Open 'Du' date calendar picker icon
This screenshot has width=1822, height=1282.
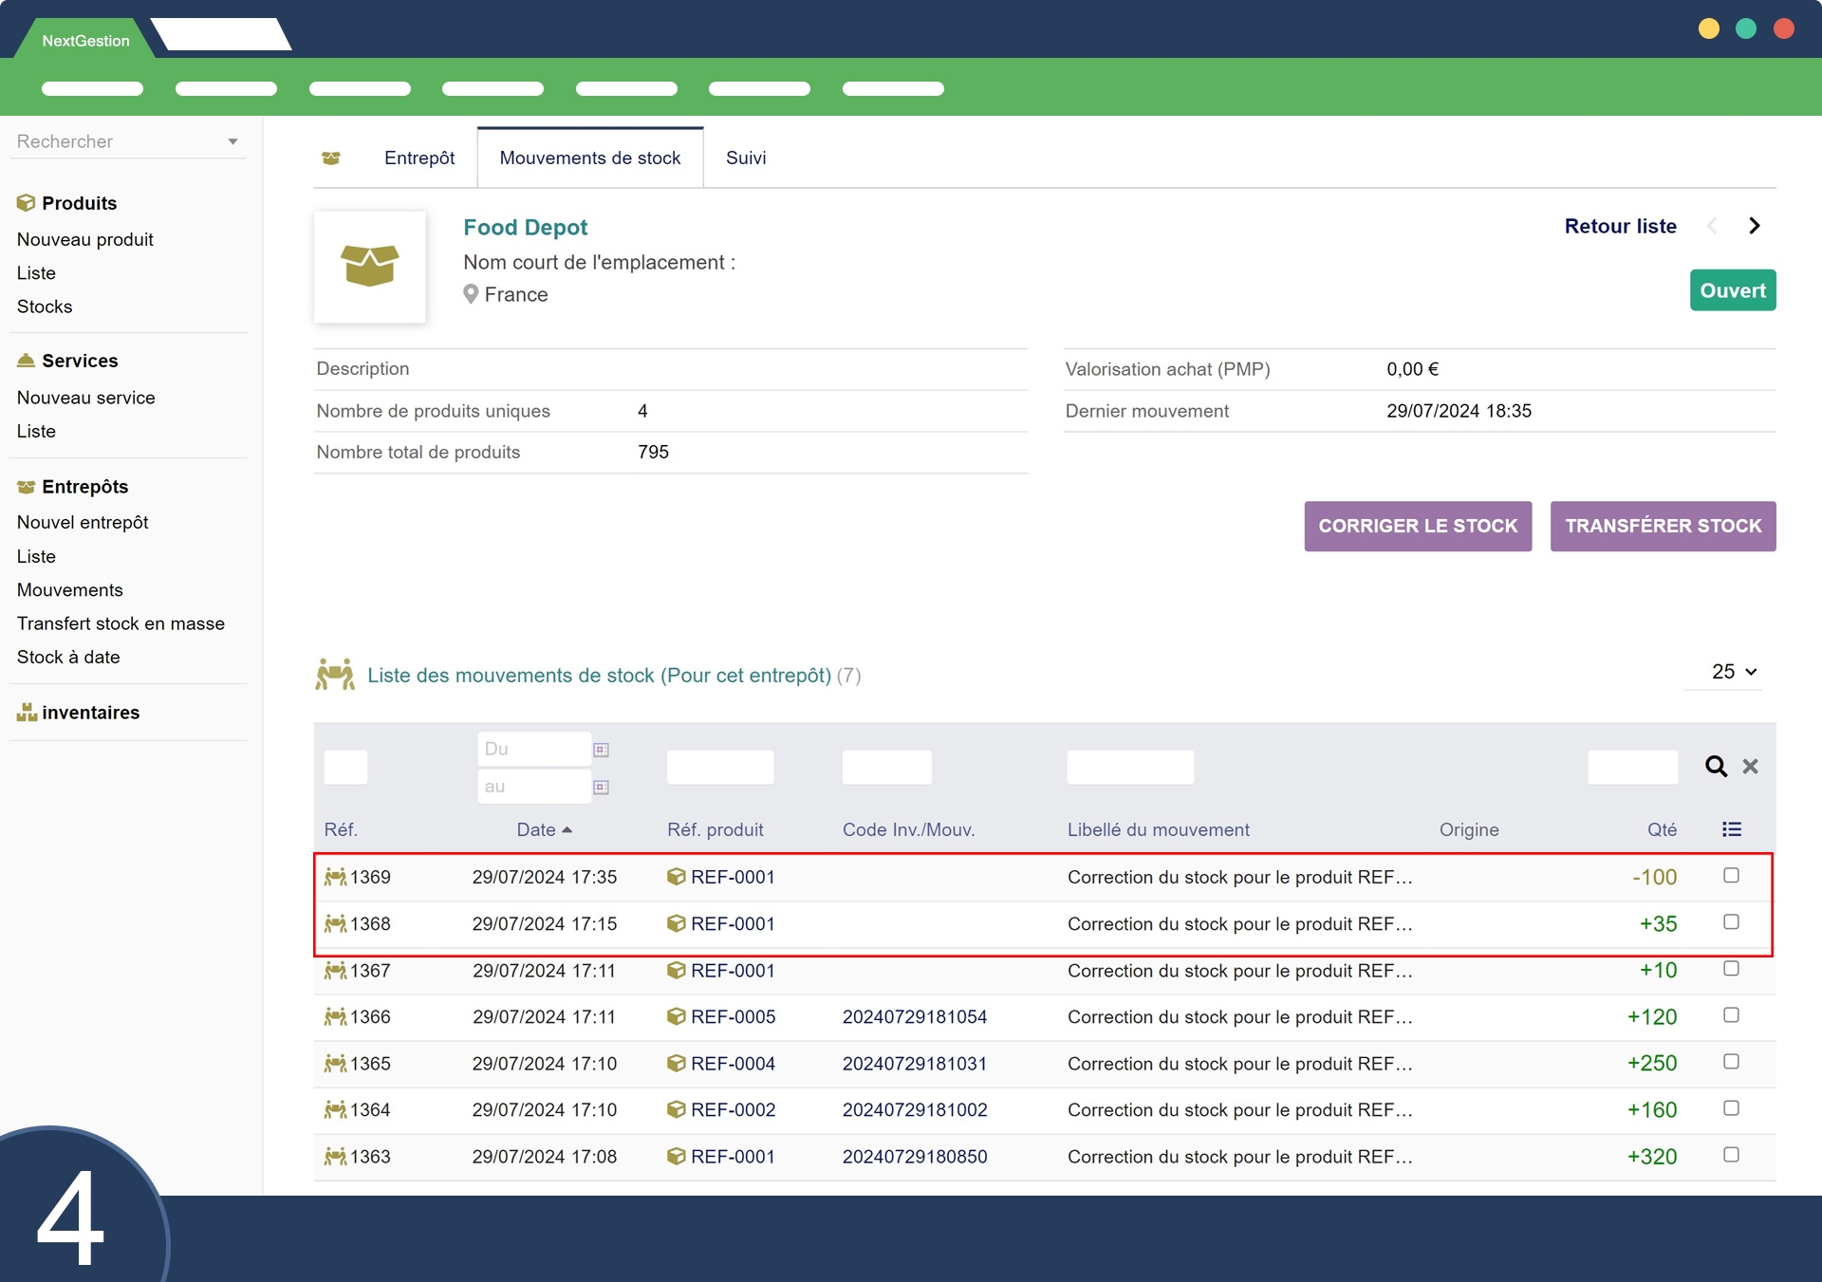click(601, 750)
